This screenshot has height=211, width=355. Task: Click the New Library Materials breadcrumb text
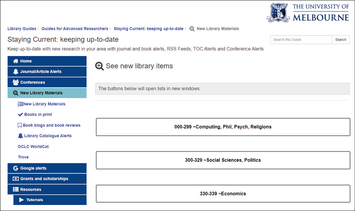[218, 29]
